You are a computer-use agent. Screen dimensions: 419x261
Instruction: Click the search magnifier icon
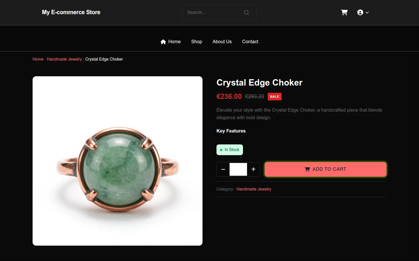point(246,12)
